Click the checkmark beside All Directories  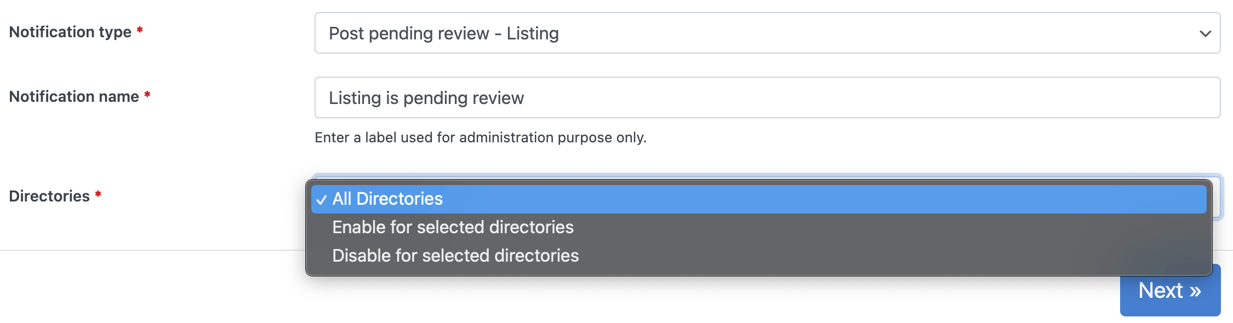click(x=322, y=200)
